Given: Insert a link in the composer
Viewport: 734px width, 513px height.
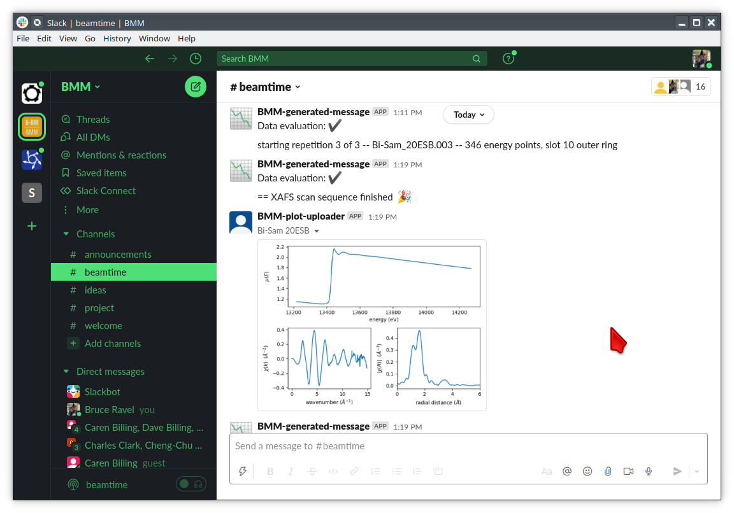Looking at the screenshot, I should click(x=354, y=472).
